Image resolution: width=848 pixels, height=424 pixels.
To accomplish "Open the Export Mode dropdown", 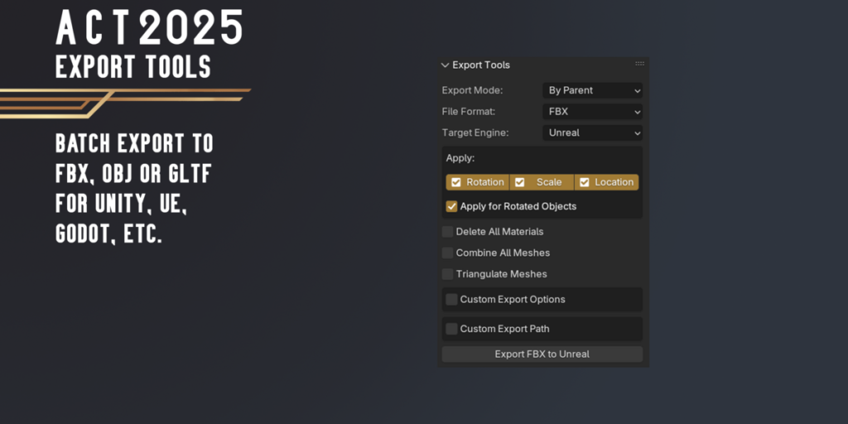I will click(592, 90).
